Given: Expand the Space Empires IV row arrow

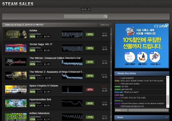Looking at the screenshot, I should [x=111, y=89].
